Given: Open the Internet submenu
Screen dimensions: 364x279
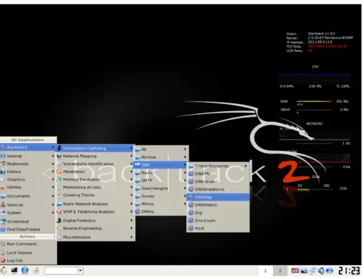Looking at the screenshot, I should click(28, 156).
